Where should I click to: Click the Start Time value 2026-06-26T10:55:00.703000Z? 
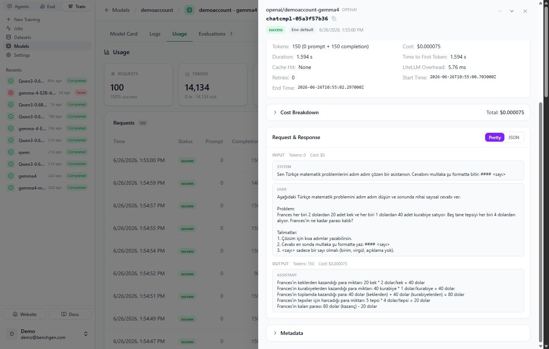463,77
